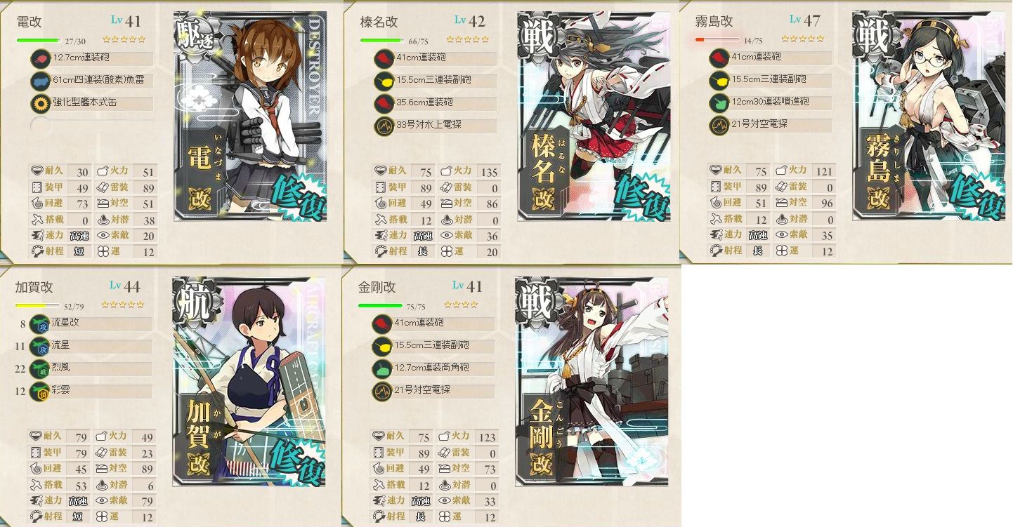Click the 烈風 fighter plane icon
1013x527 pixels.
(39, 369)
